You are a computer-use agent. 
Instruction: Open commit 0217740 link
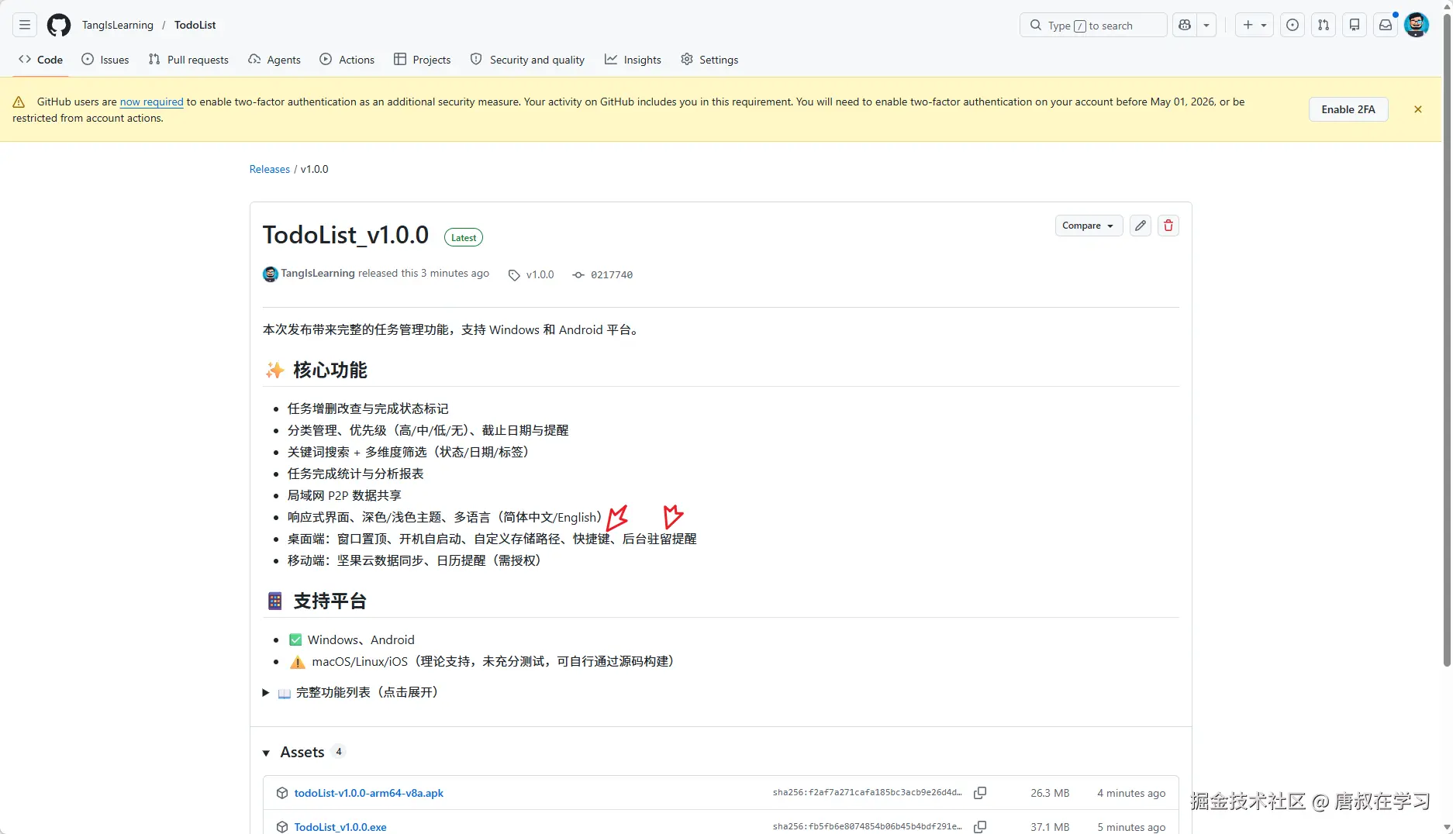point(612,274)
